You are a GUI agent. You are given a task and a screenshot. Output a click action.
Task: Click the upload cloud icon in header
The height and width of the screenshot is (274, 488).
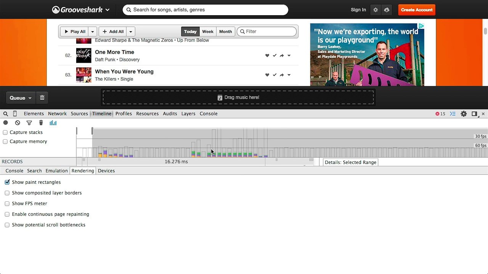[x=387, y=10]
